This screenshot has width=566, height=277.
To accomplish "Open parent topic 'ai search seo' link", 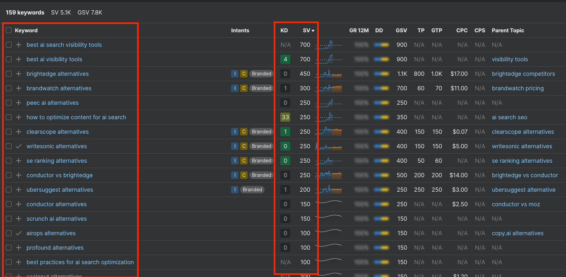I will (510, 117).
